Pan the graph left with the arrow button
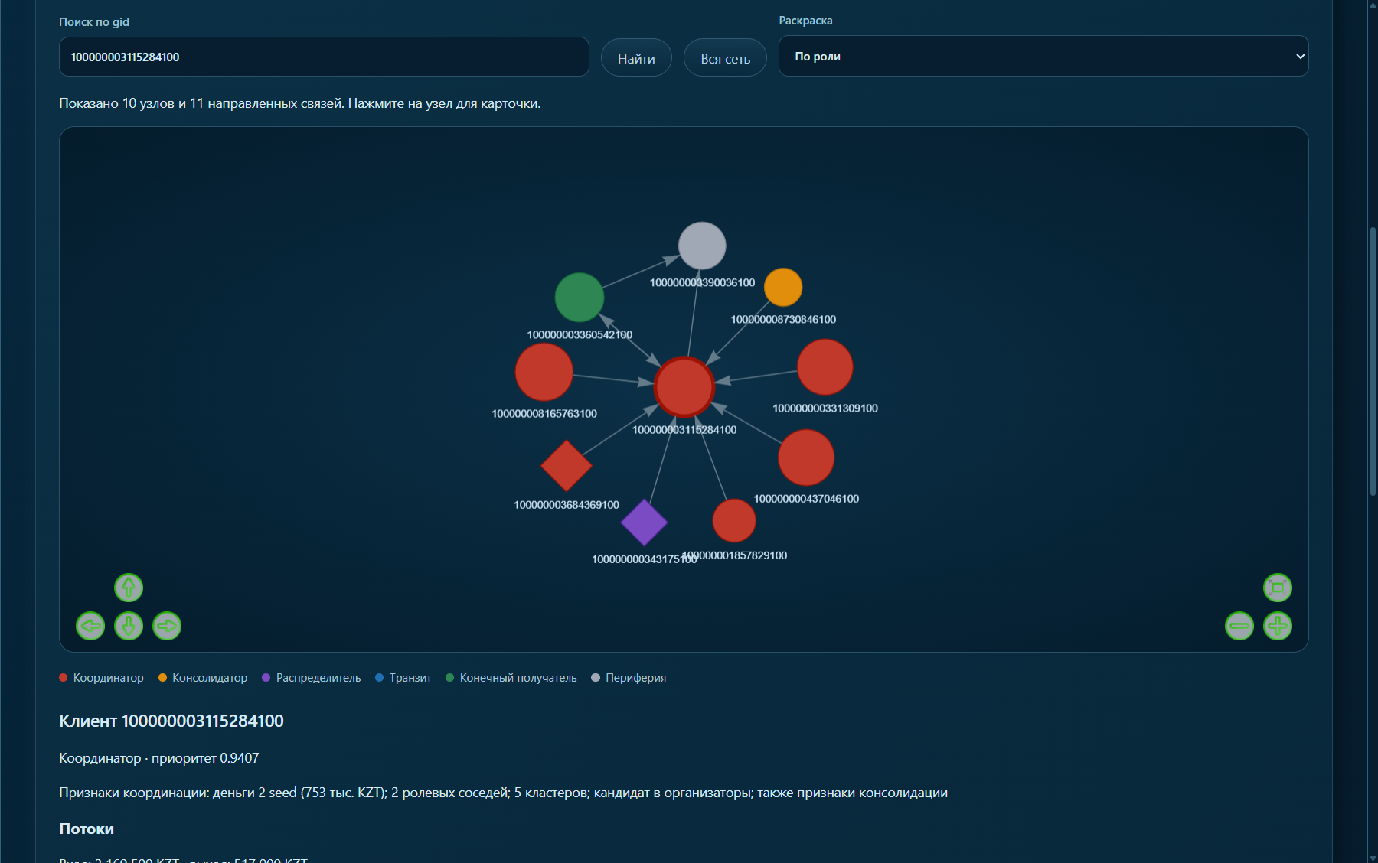 click(90, 626)
